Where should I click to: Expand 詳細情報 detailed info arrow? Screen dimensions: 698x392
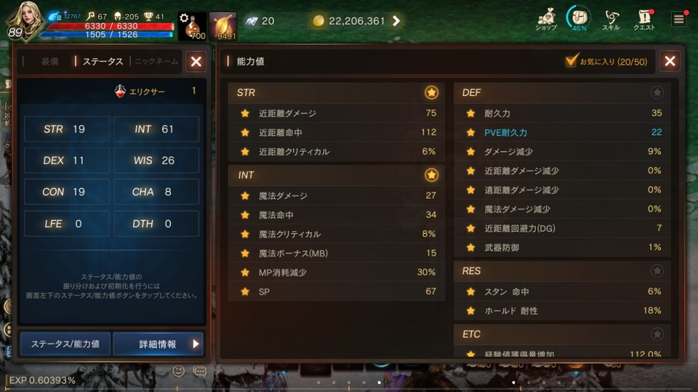tap(196, 344)
